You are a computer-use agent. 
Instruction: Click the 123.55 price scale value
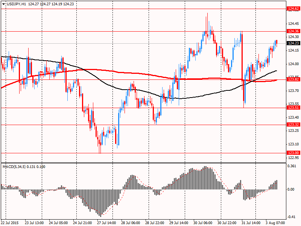pos(293,104)
